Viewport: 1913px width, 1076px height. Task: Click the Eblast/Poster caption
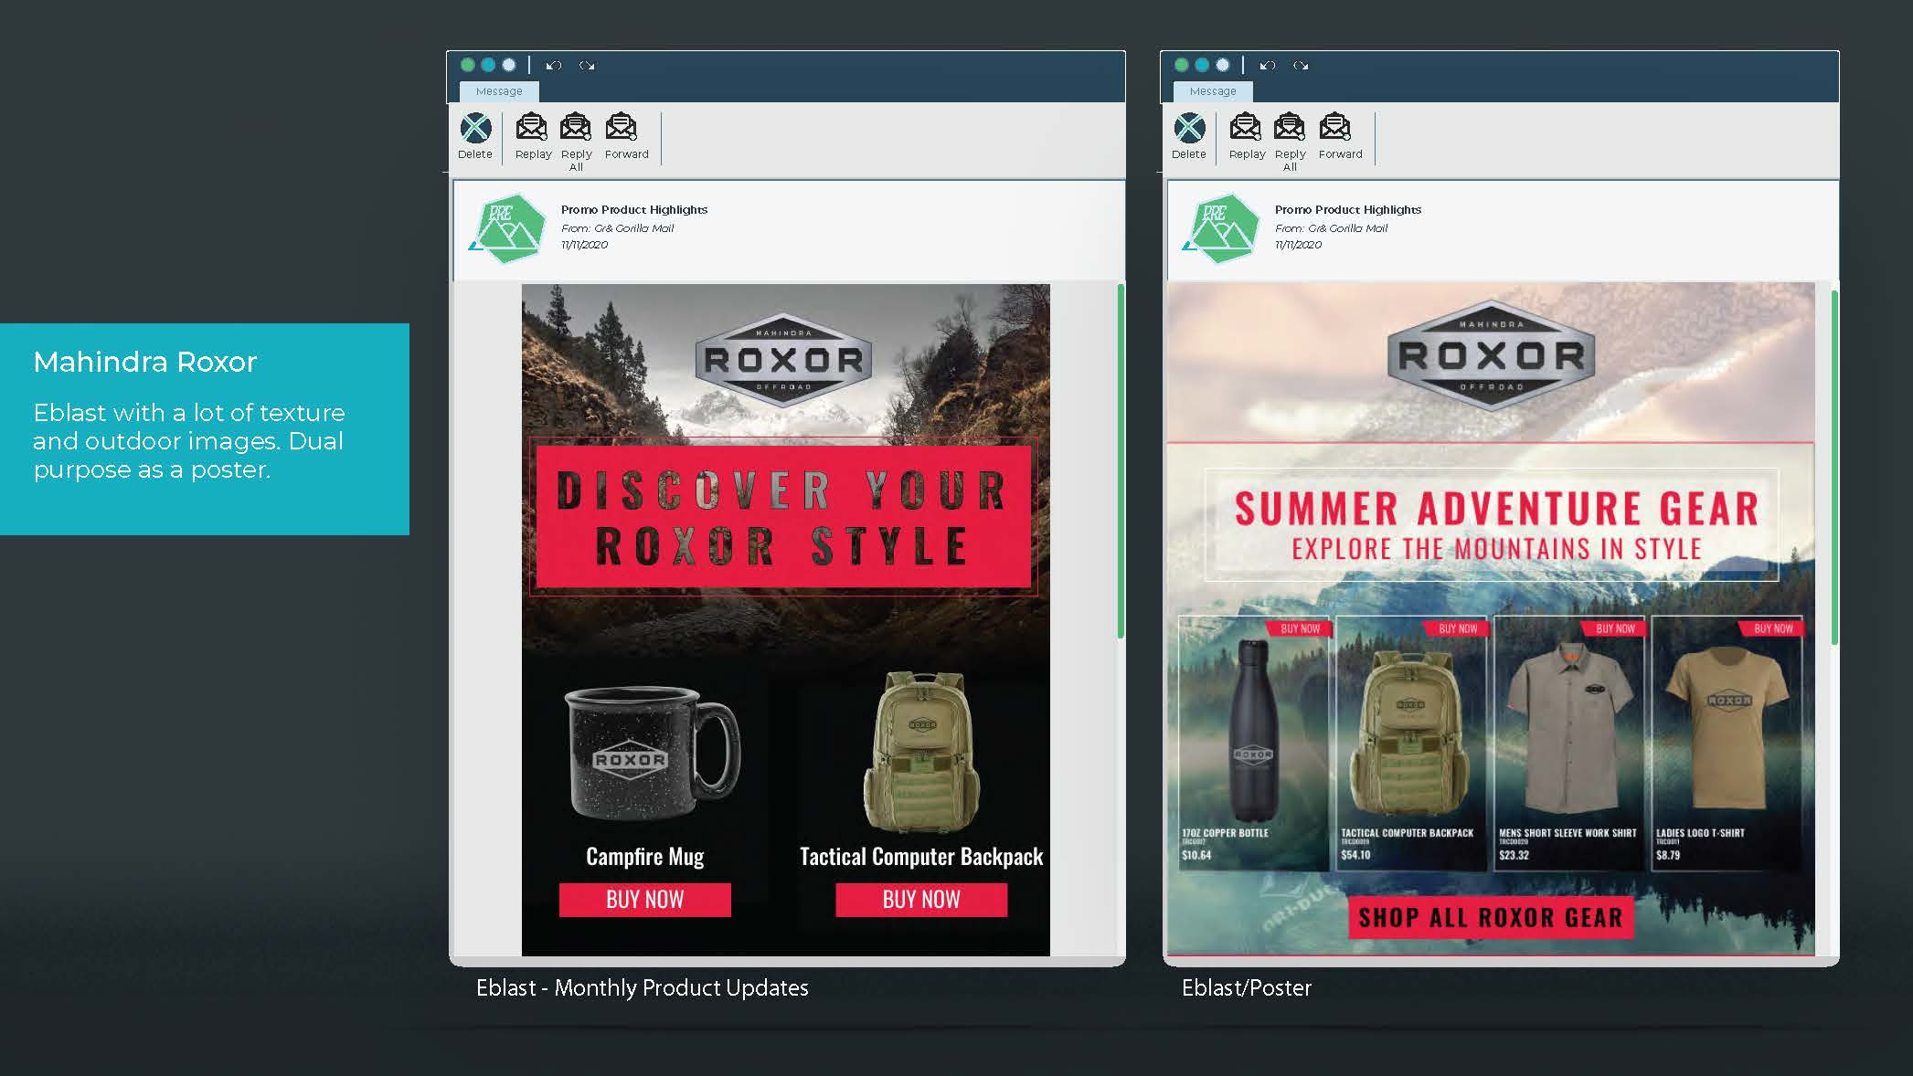tap(1247, 988)
